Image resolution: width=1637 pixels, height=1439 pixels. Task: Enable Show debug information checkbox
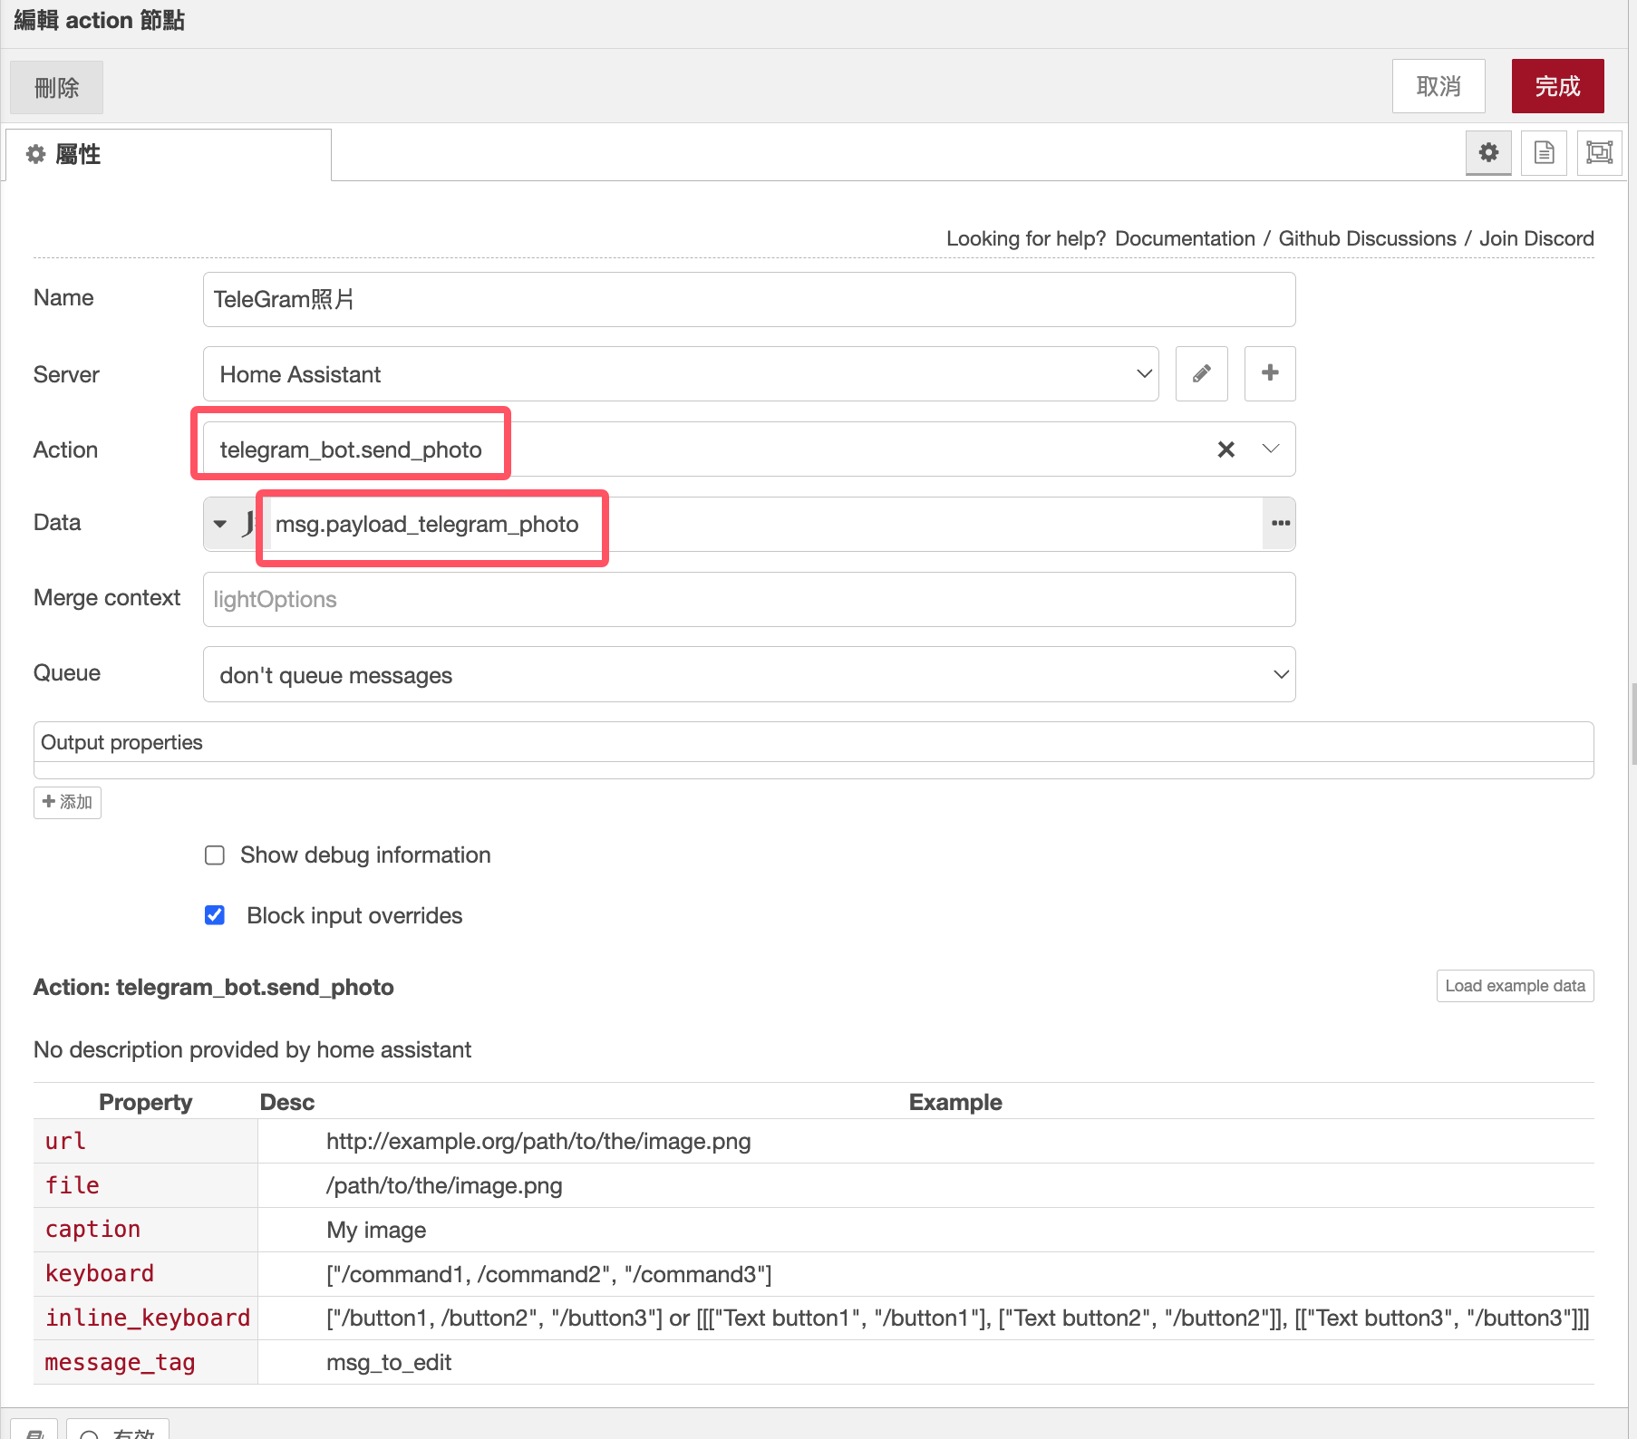point(215,855)
